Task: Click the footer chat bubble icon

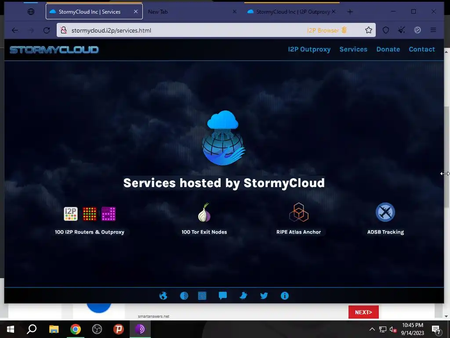Action: pos(223,296)
